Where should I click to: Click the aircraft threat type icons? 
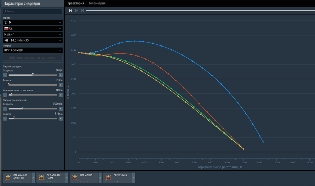coord(8,22)
